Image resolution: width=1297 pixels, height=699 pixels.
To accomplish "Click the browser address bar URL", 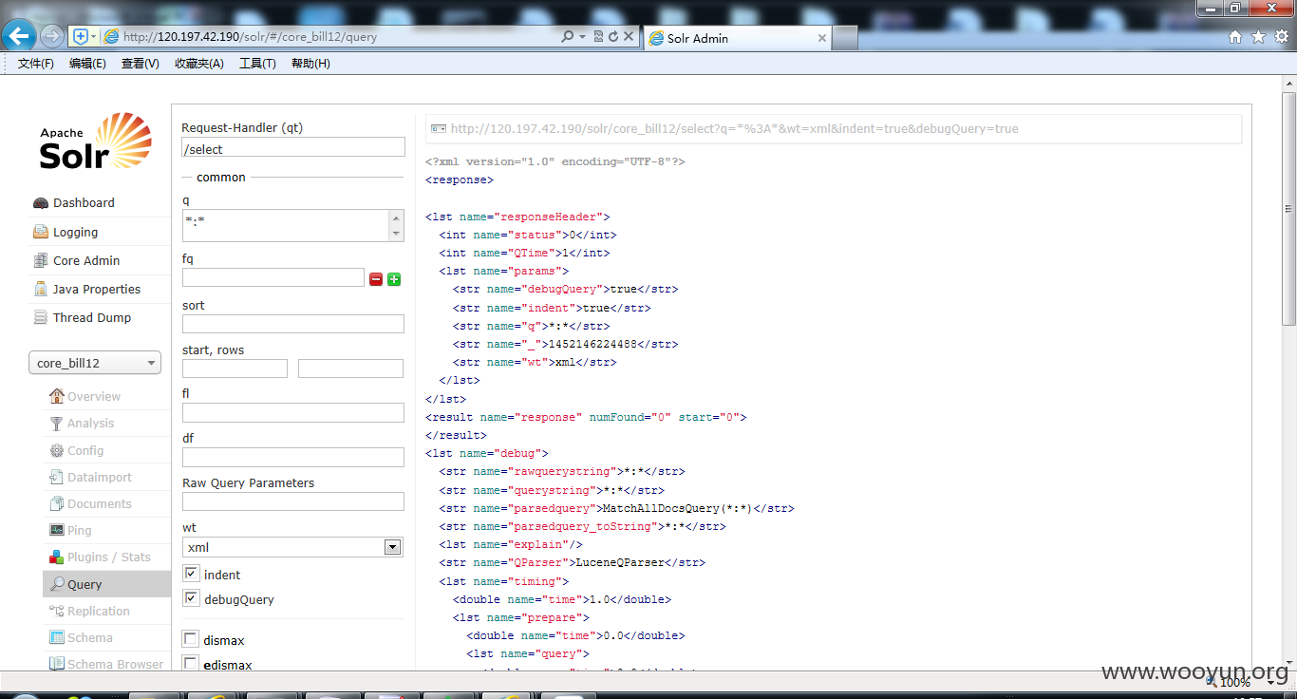I will [x=251, y=37].
